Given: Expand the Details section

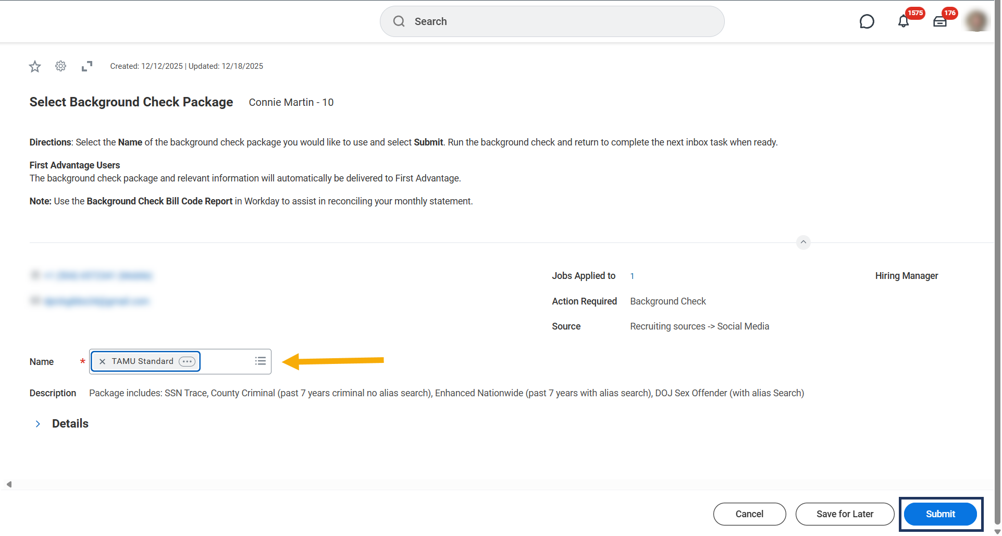Looking at the screenshot, I should click(38, 424).
